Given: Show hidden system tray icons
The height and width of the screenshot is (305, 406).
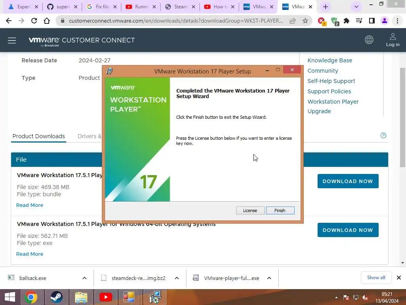Looking at the screenshot, I should 336,297.
